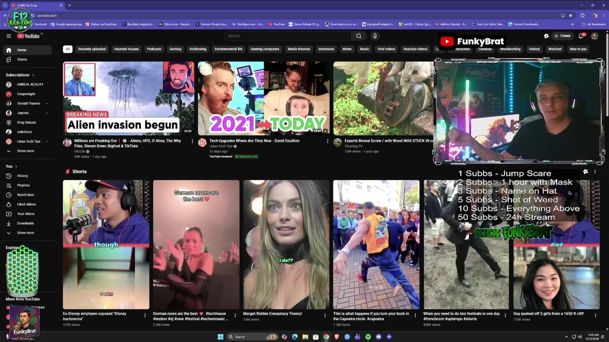Click SKizzle channel avatar
This screenshot has width=609, height=342.
pyautogui.click(x=68, y=142)
